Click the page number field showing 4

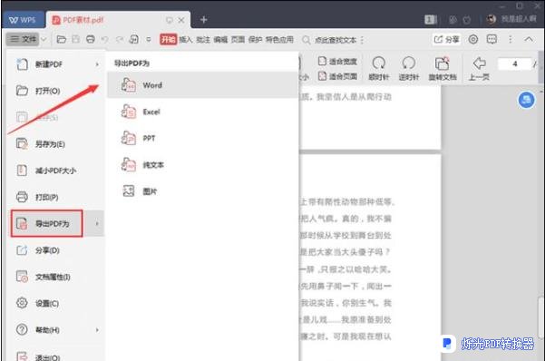point(515,64)
